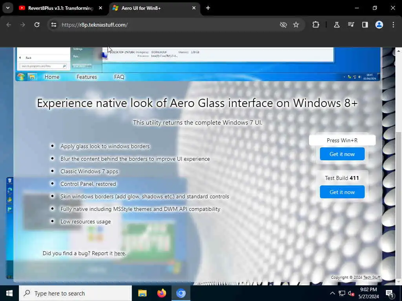Screen dimensions: 402x301
Task: Open the Windows Start menu
Action: (9, 293)
